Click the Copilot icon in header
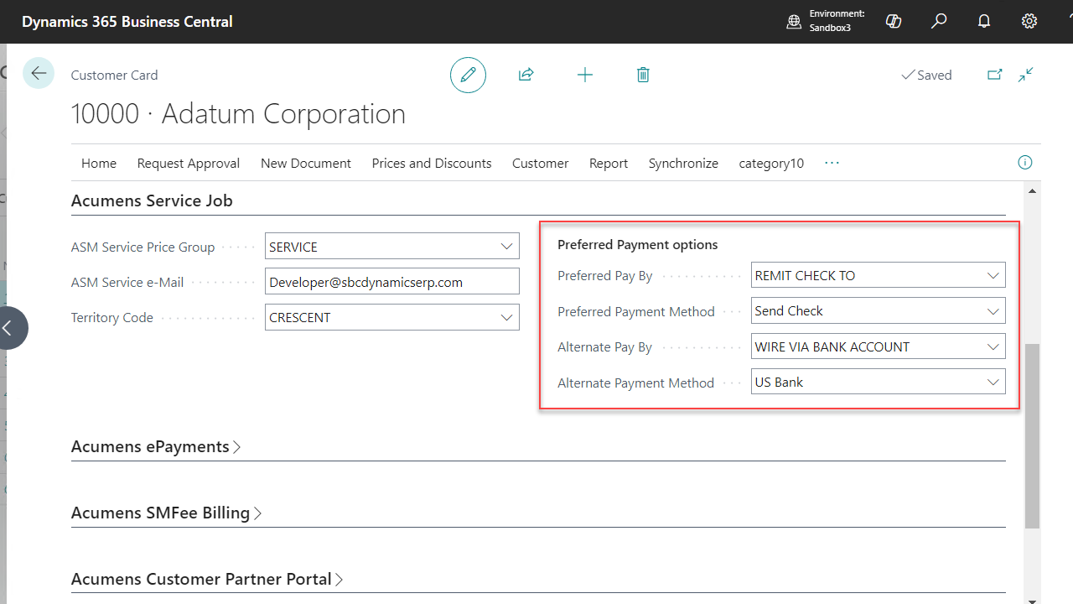Image resolution: width=1073 pixels, height=604 pixels. tap(894, 22)
